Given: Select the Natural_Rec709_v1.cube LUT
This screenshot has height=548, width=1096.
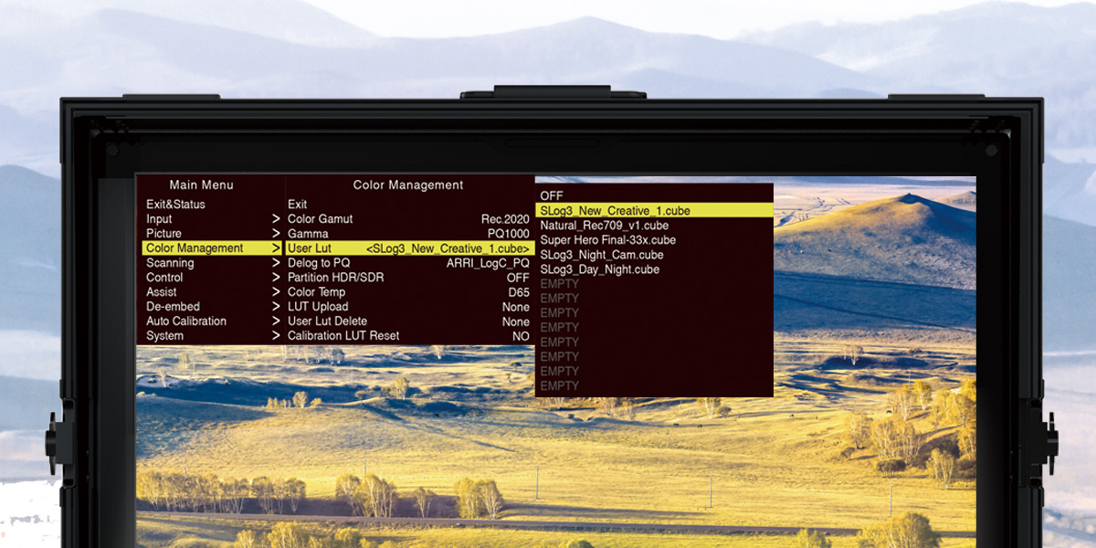Looking at the screenshot, I should (603, 225).
